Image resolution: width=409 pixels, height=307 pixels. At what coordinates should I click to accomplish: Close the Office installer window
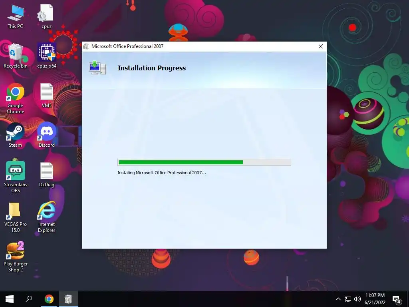pos(321,46)
